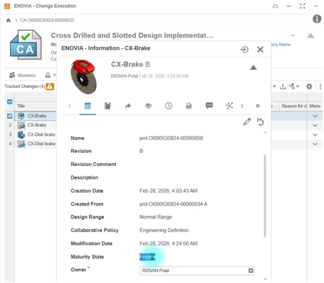Click the home breadcrumb icon
The image size is (324, 283).
coord(8,20)
